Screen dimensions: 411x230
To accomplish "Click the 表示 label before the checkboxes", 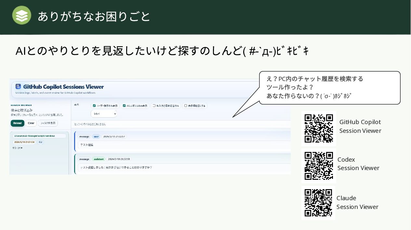I will pyautogui.click(x=76, y=105).
